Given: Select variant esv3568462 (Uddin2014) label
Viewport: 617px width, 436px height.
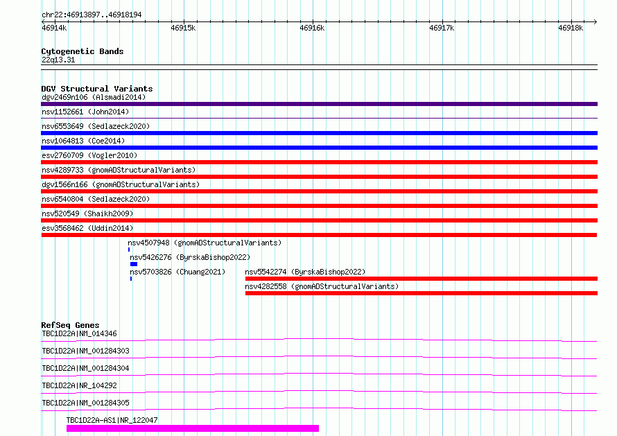Looking at the screenshot, I should pyautogui.click(x=87, y=228).
